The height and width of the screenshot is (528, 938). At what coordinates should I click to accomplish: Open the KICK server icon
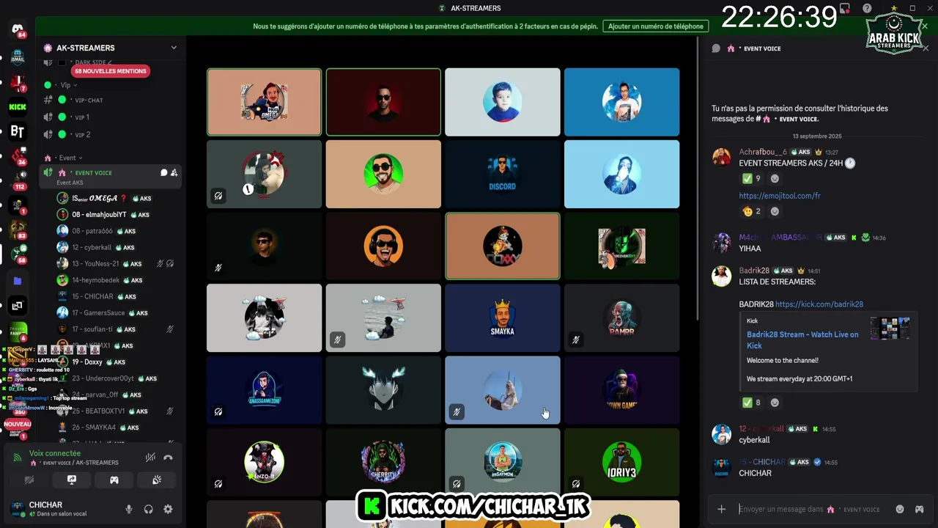[18, 107]
